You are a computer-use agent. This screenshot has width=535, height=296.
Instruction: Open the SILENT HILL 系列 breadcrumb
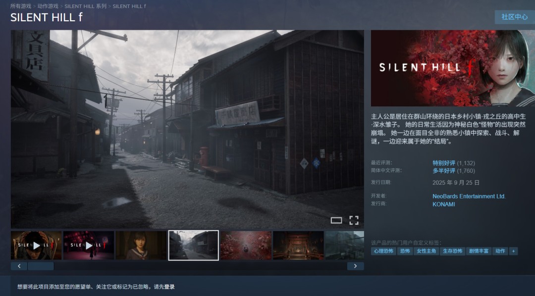pyautogui.click(x=85, y=6)
